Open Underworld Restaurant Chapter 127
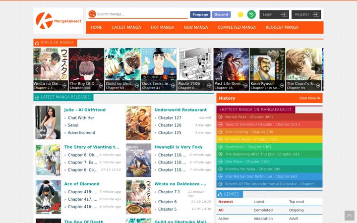Screen dimensions: 357x223 (170, 117)
